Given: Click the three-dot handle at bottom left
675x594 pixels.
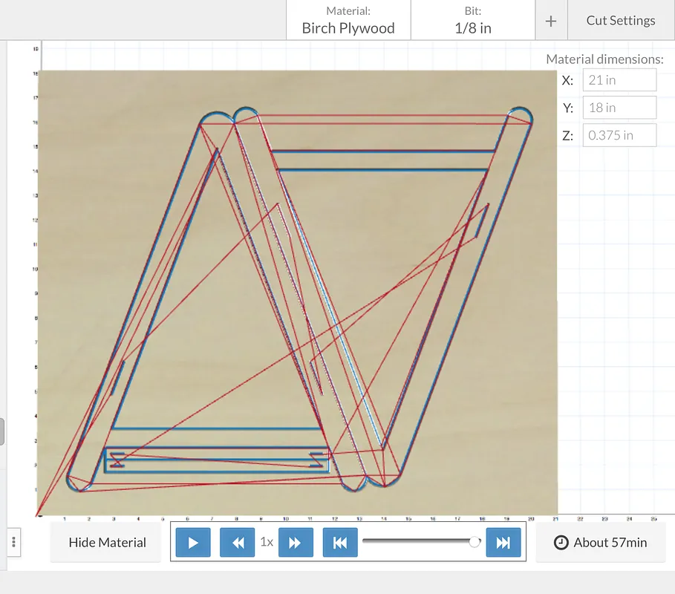Looking at the screenshot, I should click(15, 543).
